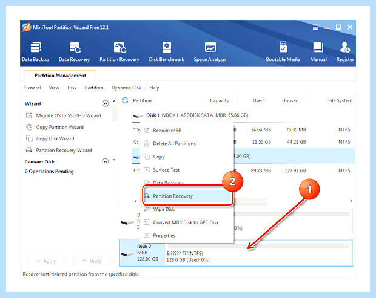The width and height of the screenshot is (376, 298).
Task: Open the Partition menu
Action: click(94, 88)
